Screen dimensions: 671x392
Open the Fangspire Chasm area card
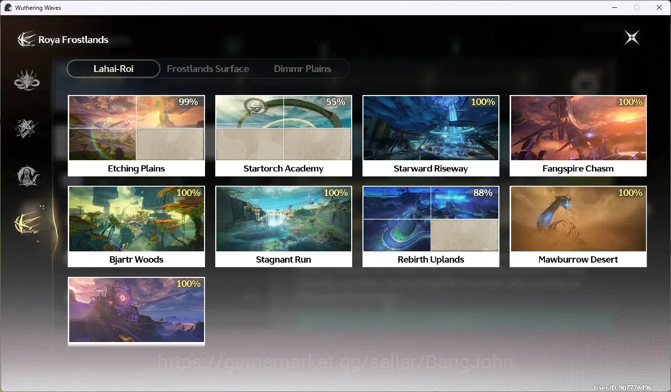[x=578, y=136]
